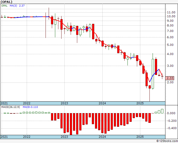Click the MACD(26,12,9) indicator label

10,107
